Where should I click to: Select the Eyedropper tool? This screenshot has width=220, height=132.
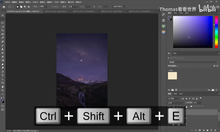tap(2, 38)
